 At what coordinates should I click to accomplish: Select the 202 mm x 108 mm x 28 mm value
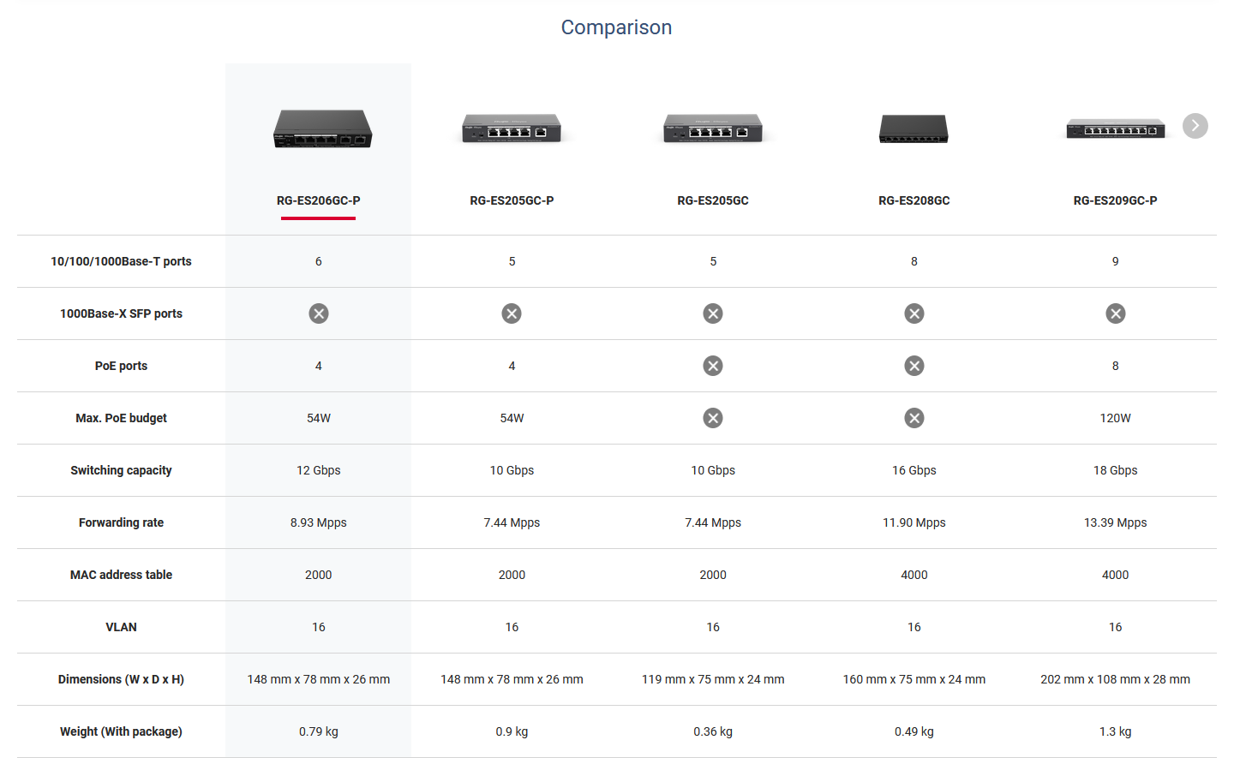(1115, 679)
